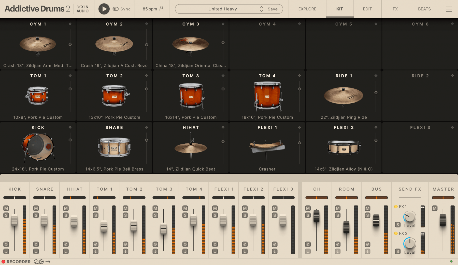This screenshot has width=458, height=265.
Task: Solo the FLEXI 1 channel
Action: click(x=215, y=215)
